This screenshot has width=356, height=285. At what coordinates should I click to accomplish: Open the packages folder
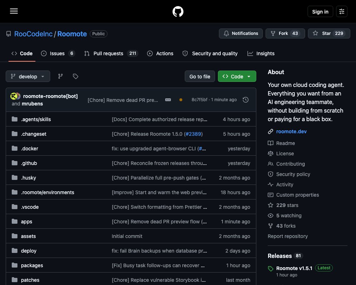coord(32,265)
